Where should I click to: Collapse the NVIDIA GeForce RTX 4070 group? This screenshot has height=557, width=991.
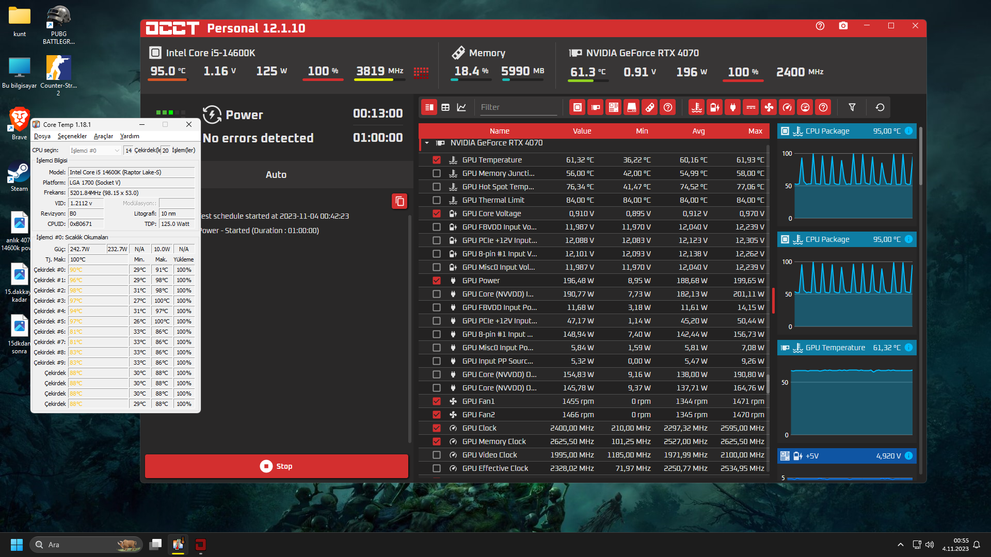coord(427,143)
